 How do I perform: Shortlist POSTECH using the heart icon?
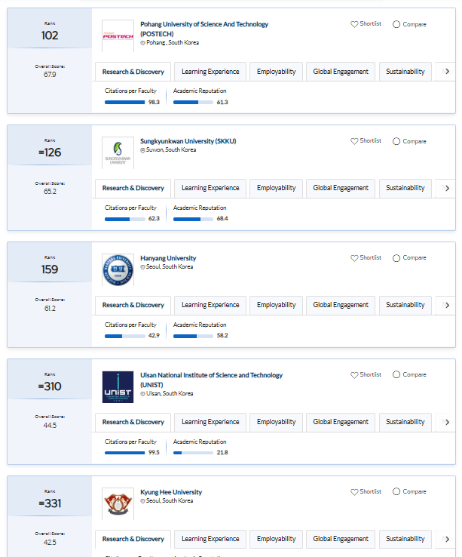point(354,24)
